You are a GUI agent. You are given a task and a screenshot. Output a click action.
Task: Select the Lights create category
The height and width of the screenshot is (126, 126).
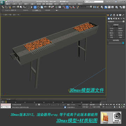click(114, 19)
